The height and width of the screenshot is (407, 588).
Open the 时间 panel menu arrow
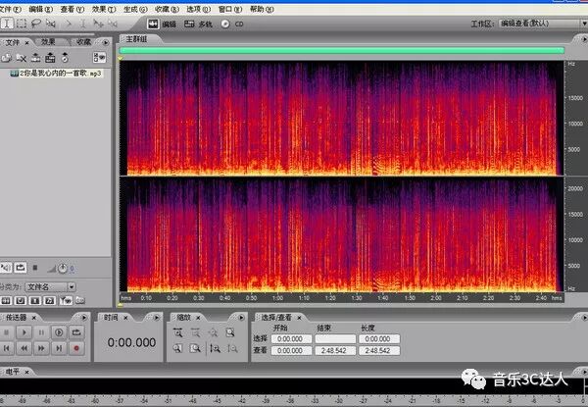click(157, 318)
